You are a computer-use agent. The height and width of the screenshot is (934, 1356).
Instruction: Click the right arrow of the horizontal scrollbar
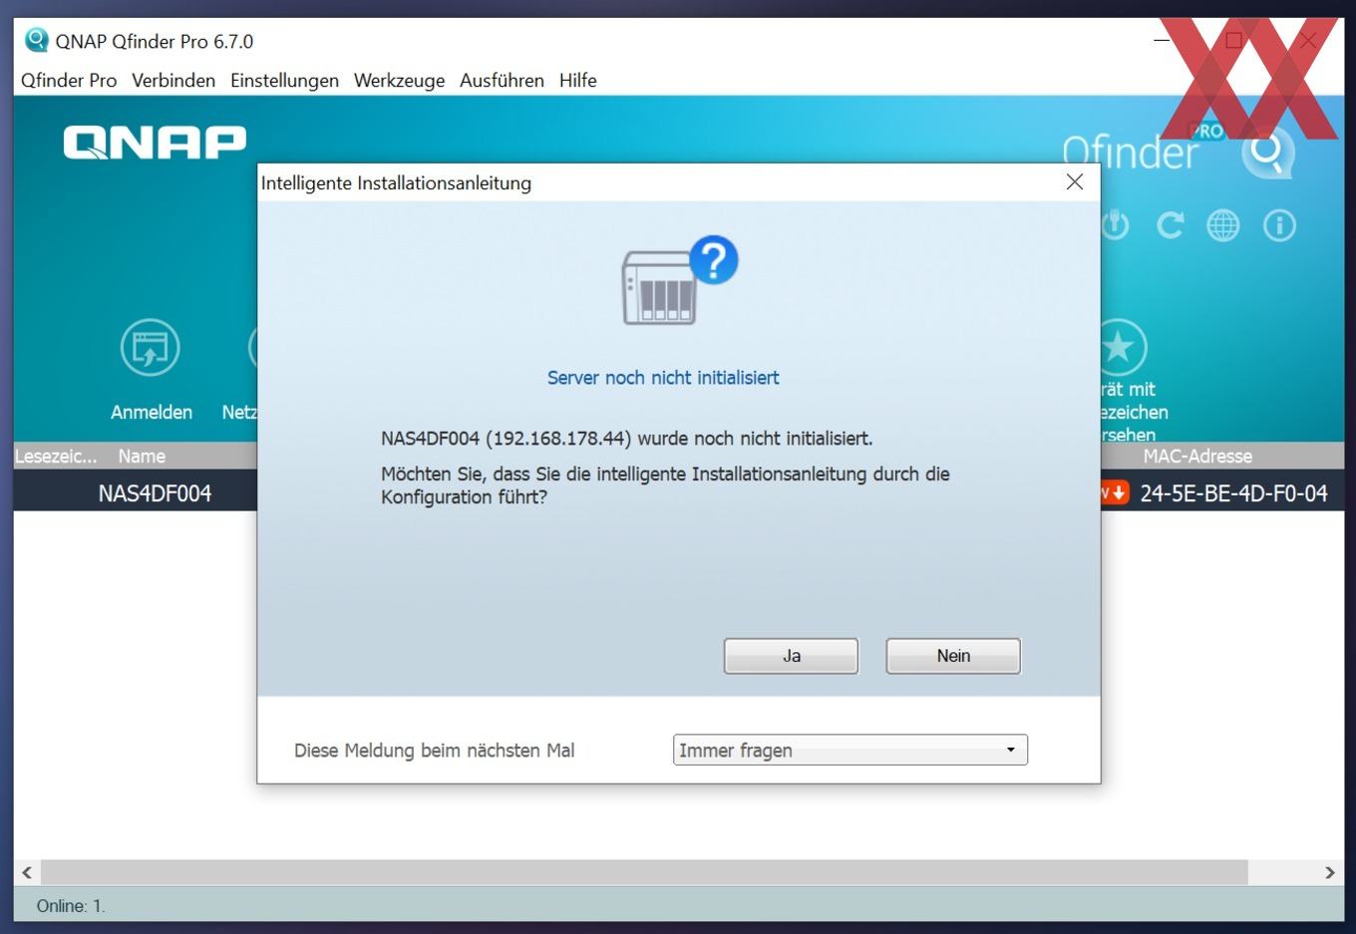point(1330,872)
